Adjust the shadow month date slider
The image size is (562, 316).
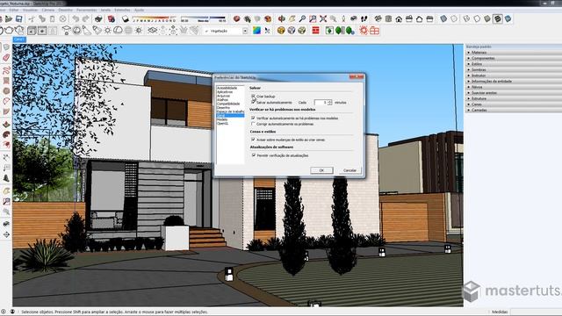click(x=155, y=18)
